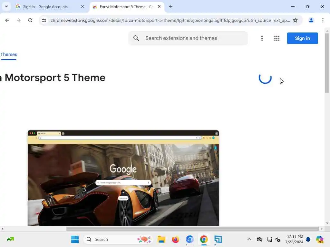The image size is (330, 247).
Task: Click the vertical page scrollbar
Action: [x=327, y=63]
